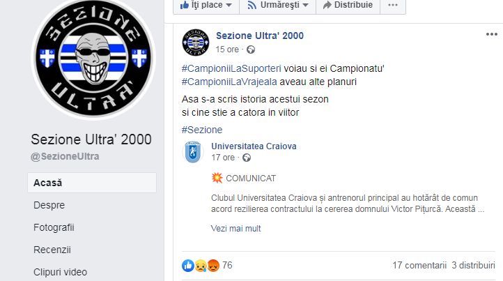Open the page's three-dots more menu
The width and height of the screenshot is (503, 281).
coord(393,6)
